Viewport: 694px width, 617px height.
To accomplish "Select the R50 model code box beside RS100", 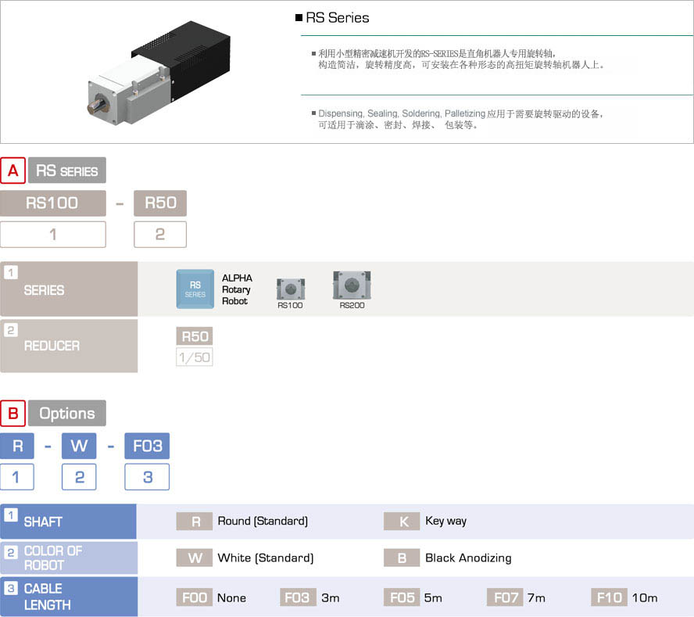I will tap(160, 203).
